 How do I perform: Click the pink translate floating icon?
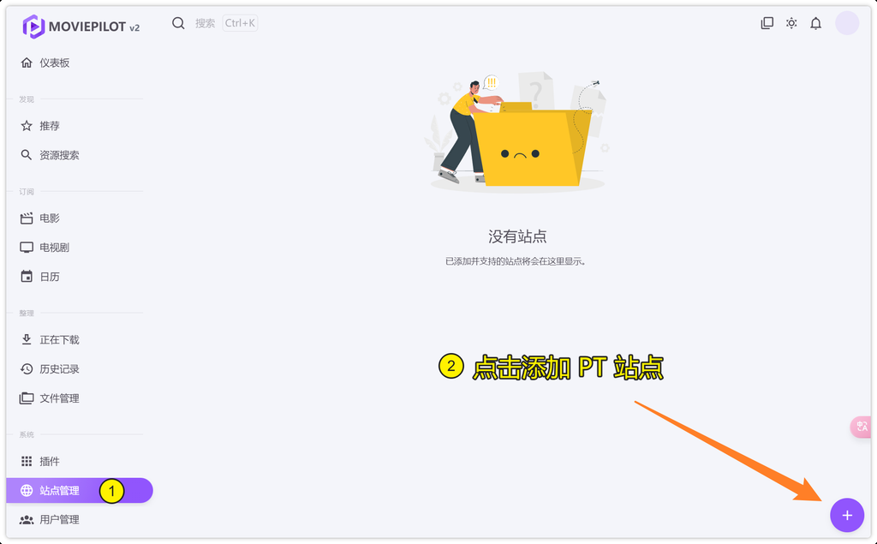coord(862,426)
